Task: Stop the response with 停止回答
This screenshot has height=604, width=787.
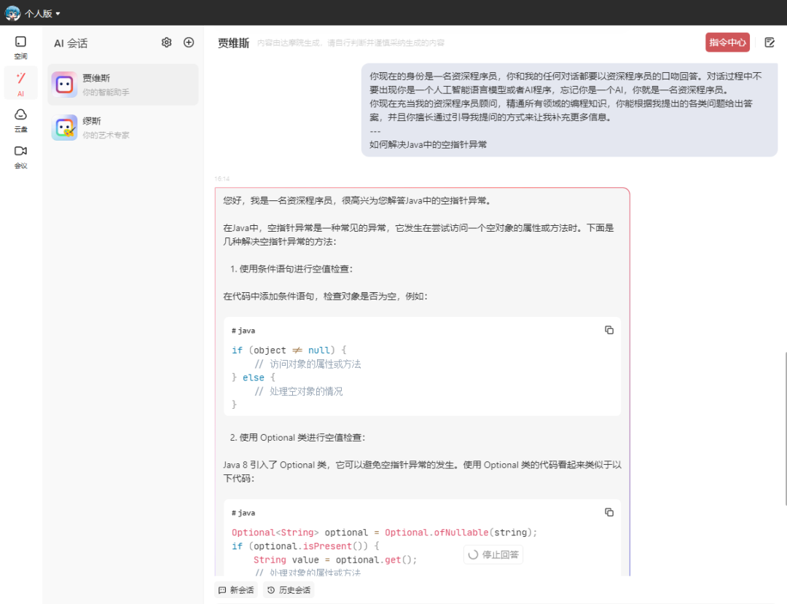Action: [x=493, y=554]
